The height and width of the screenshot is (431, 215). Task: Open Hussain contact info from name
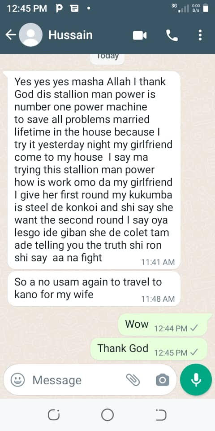pos(70,35)
